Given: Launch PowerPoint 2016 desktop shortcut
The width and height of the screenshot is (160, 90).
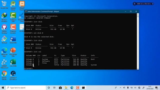Looking at the screenshot, I should click(x=13, y=52).
